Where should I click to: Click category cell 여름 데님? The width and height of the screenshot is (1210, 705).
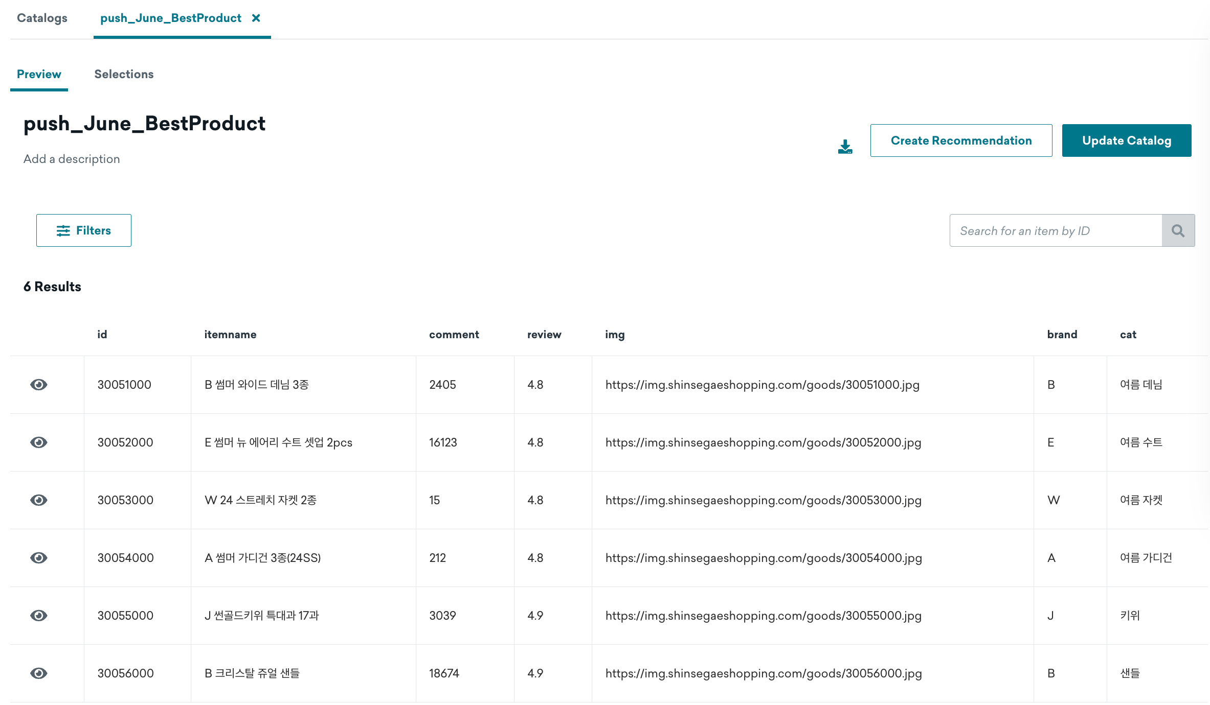[x=1141, y=385]
